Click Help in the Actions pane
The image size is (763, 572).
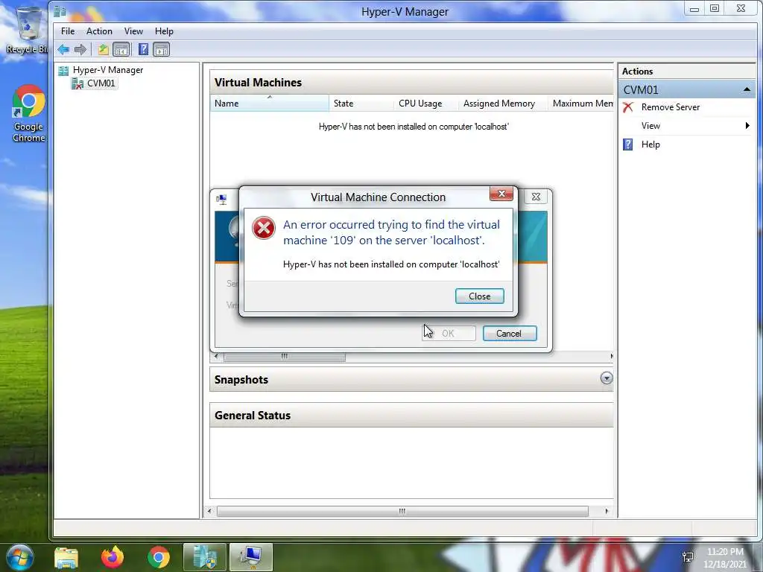click(x=650, y=144)
